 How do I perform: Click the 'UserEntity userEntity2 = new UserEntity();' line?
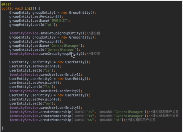pos(49,79)
